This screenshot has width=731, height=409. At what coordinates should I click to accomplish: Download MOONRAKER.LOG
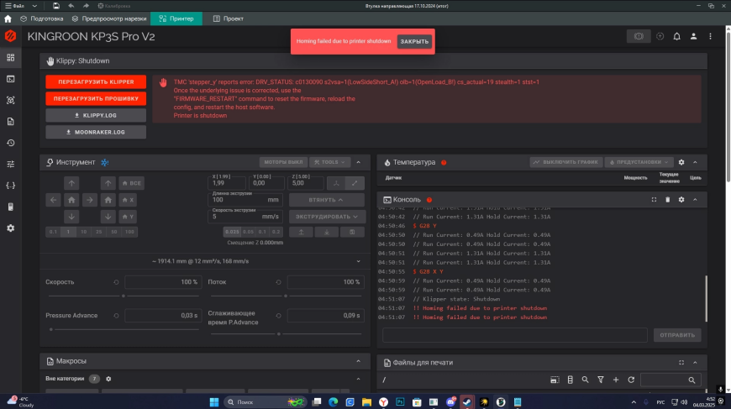[96, 133]
